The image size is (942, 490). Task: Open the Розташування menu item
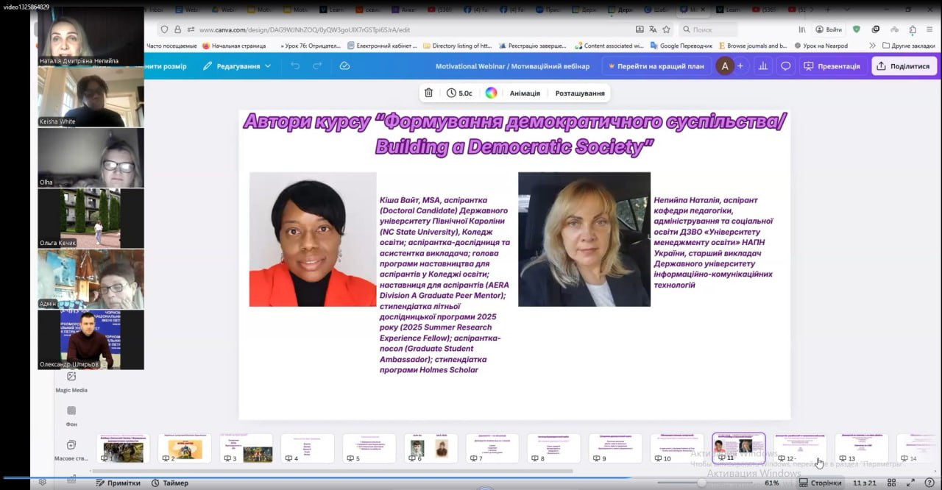tap(580, 93)
